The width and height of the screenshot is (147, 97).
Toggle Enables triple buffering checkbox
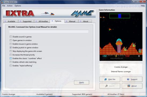tap(11, 66)
